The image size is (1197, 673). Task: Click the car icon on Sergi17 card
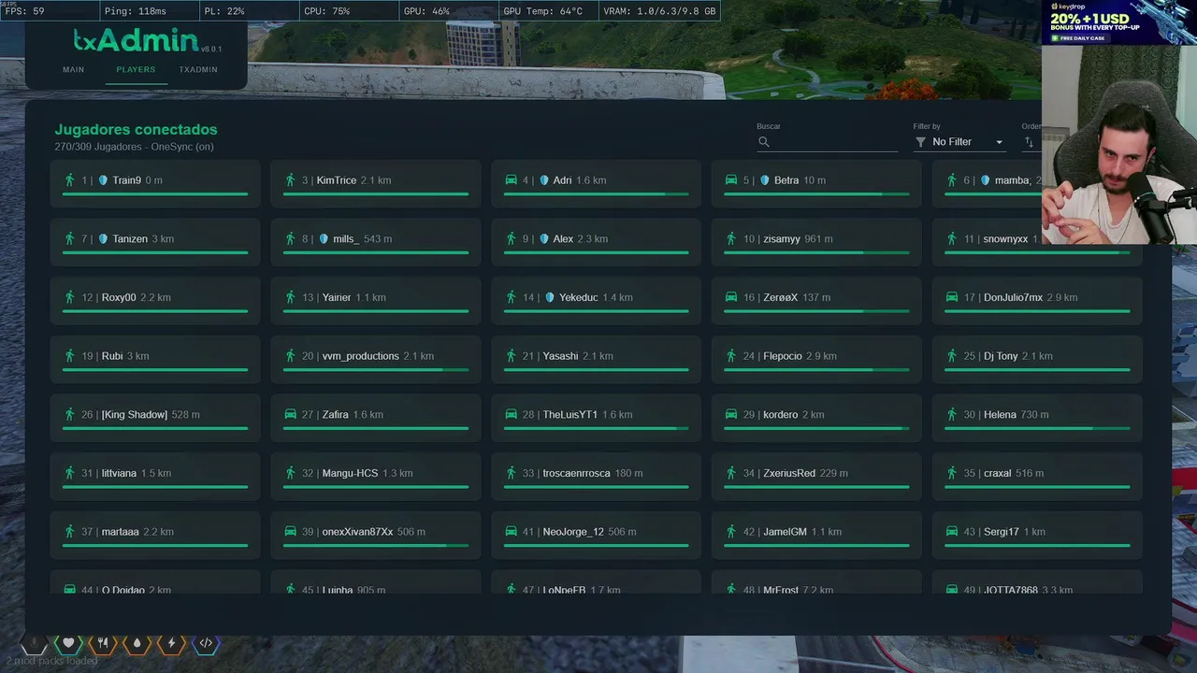pos(952,531)
